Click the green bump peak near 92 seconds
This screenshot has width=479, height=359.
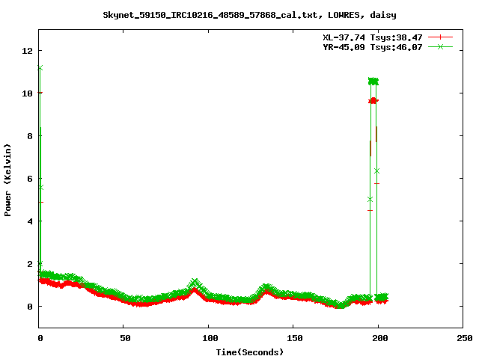pos(195,281)
